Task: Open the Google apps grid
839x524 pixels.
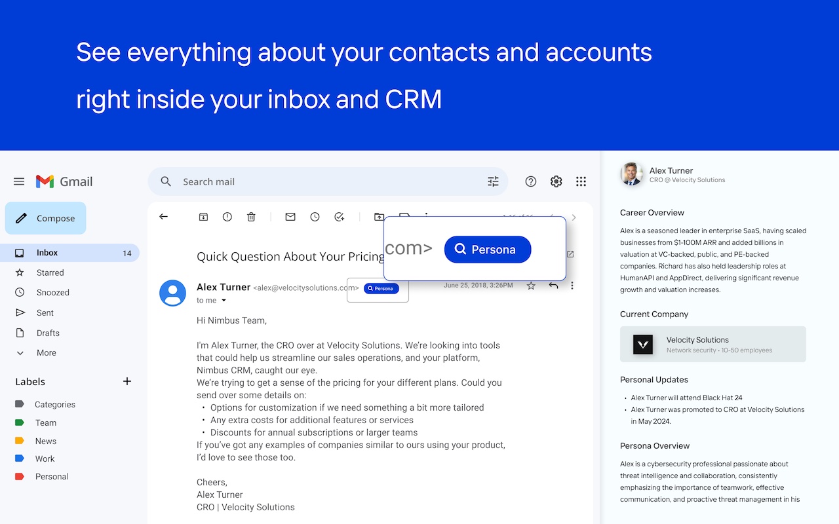Action: [581, 181]
